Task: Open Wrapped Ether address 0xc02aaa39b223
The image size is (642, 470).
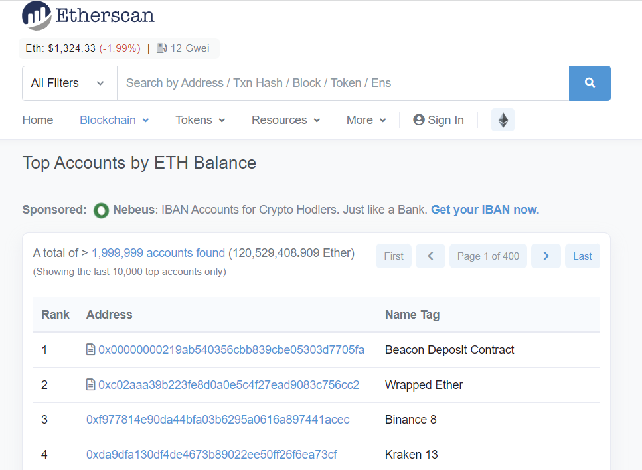Action: coord(229,385)
